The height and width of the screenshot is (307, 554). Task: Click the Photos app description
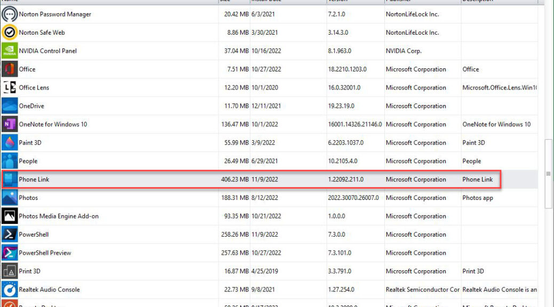click(x=478, y=198)
